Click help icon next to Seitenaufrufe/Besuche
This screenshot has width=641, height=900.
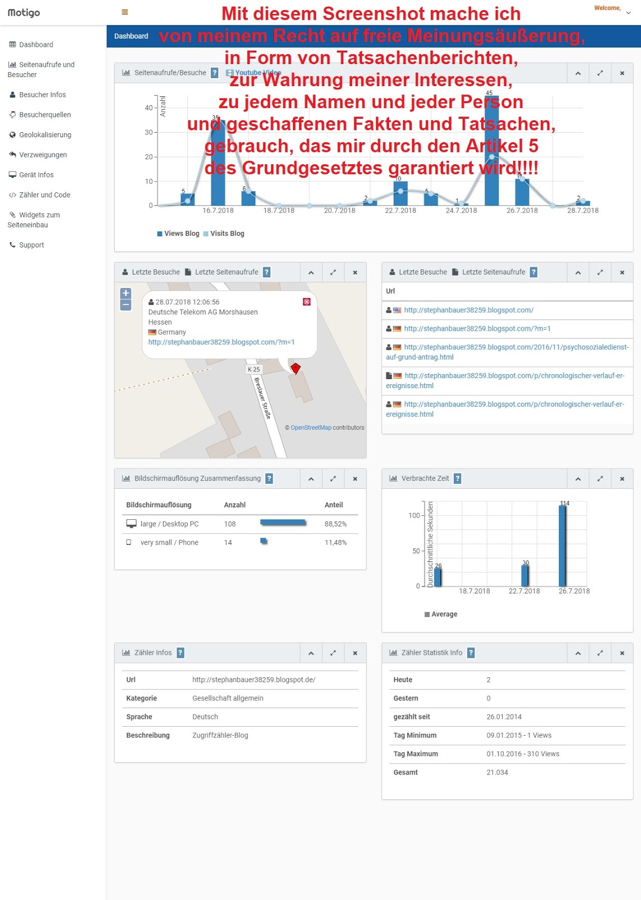pos(214,73)
